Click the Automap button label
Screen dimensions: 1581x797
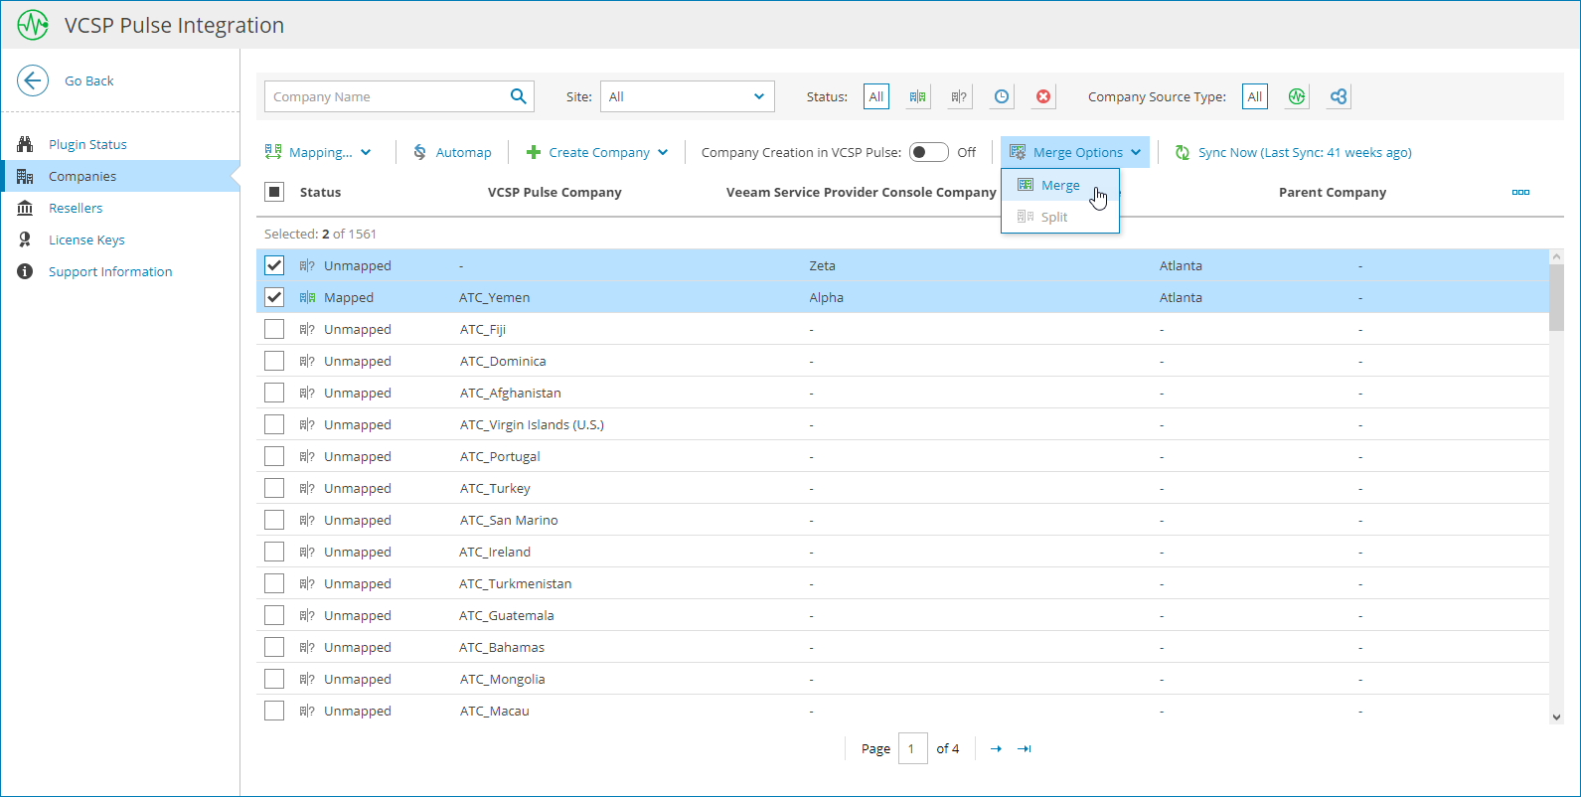pos(463,152)
